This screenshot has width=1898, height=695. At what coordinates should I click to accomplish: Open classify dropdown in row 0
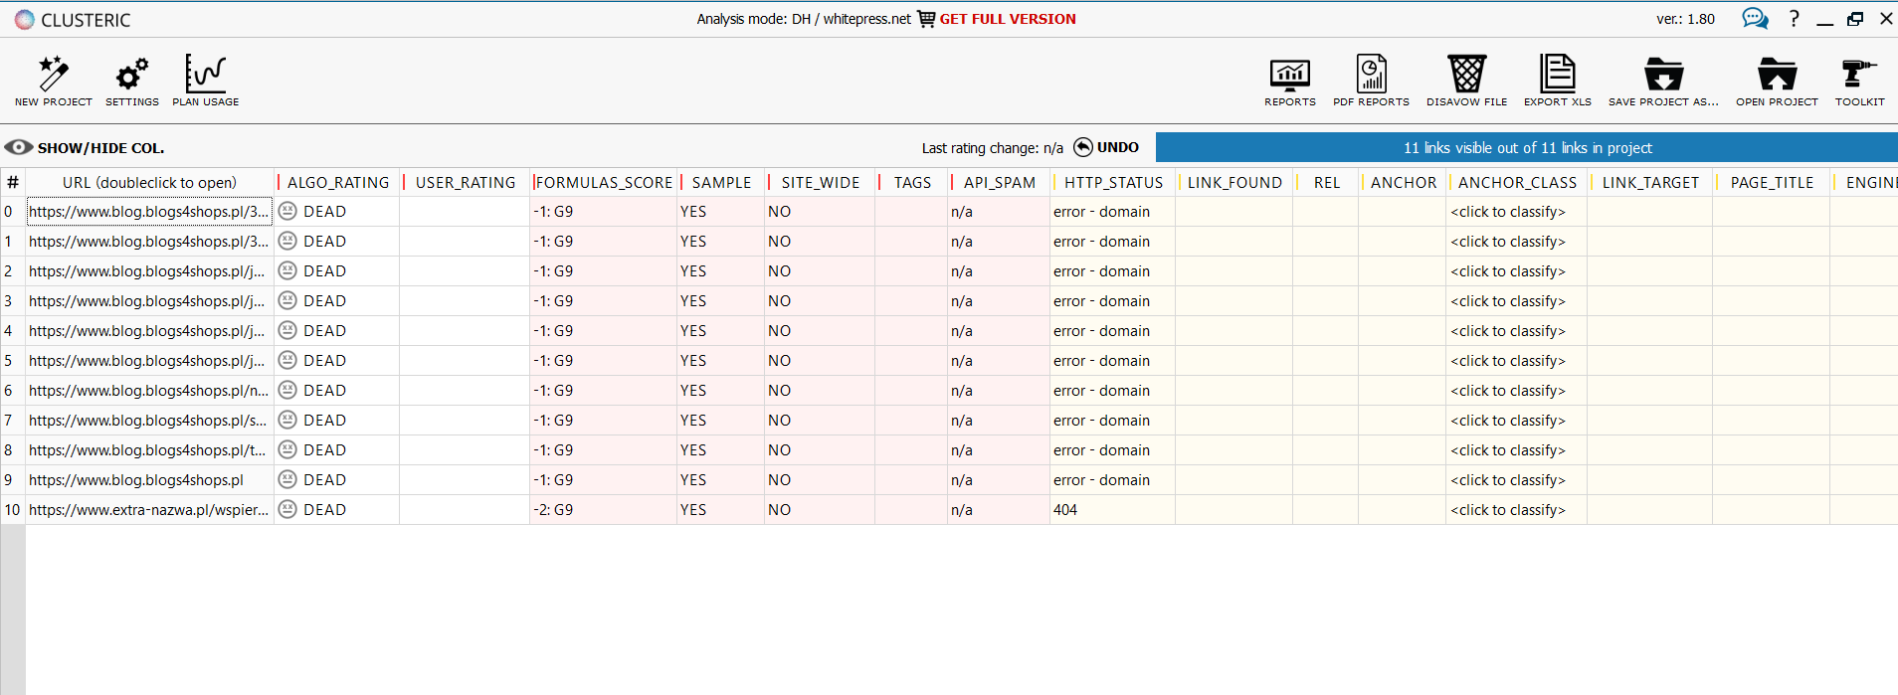(1508, 212)
